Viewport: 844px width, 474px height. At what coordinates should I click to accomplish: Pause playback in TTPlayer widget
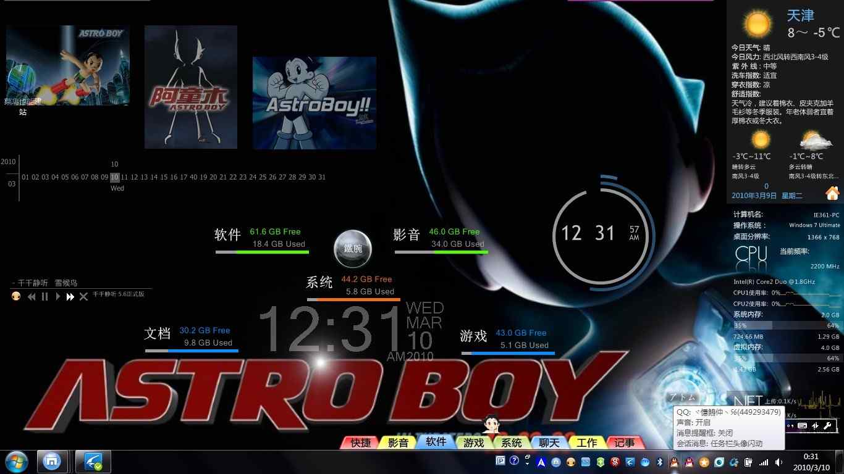click(x=44, y=297)
